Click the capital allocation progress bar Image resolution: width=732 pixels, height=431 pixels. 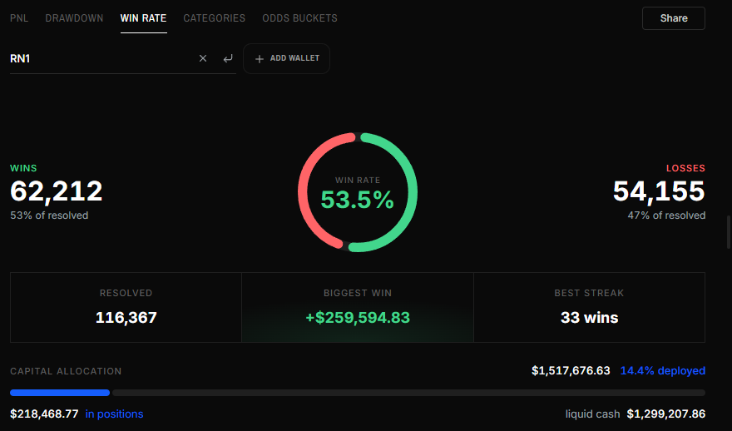pos(358,393)
